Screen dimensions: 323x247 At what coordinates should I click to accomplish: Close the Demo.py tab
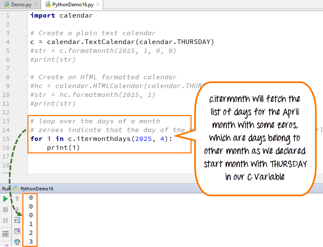(x=36, y=5)
